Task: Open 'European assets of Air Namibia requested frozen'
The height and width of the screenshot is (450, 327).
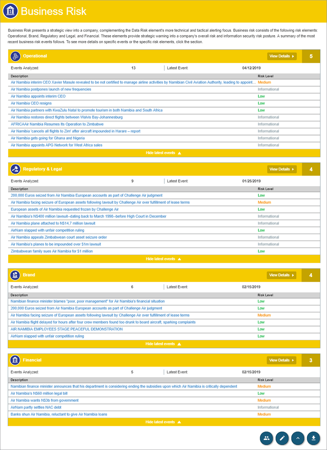Action: pos(65,209)
